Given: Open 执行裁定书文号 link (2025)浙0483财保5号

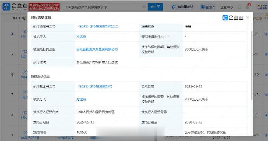Looking at the screenshot, I should [x=94, y=86].
